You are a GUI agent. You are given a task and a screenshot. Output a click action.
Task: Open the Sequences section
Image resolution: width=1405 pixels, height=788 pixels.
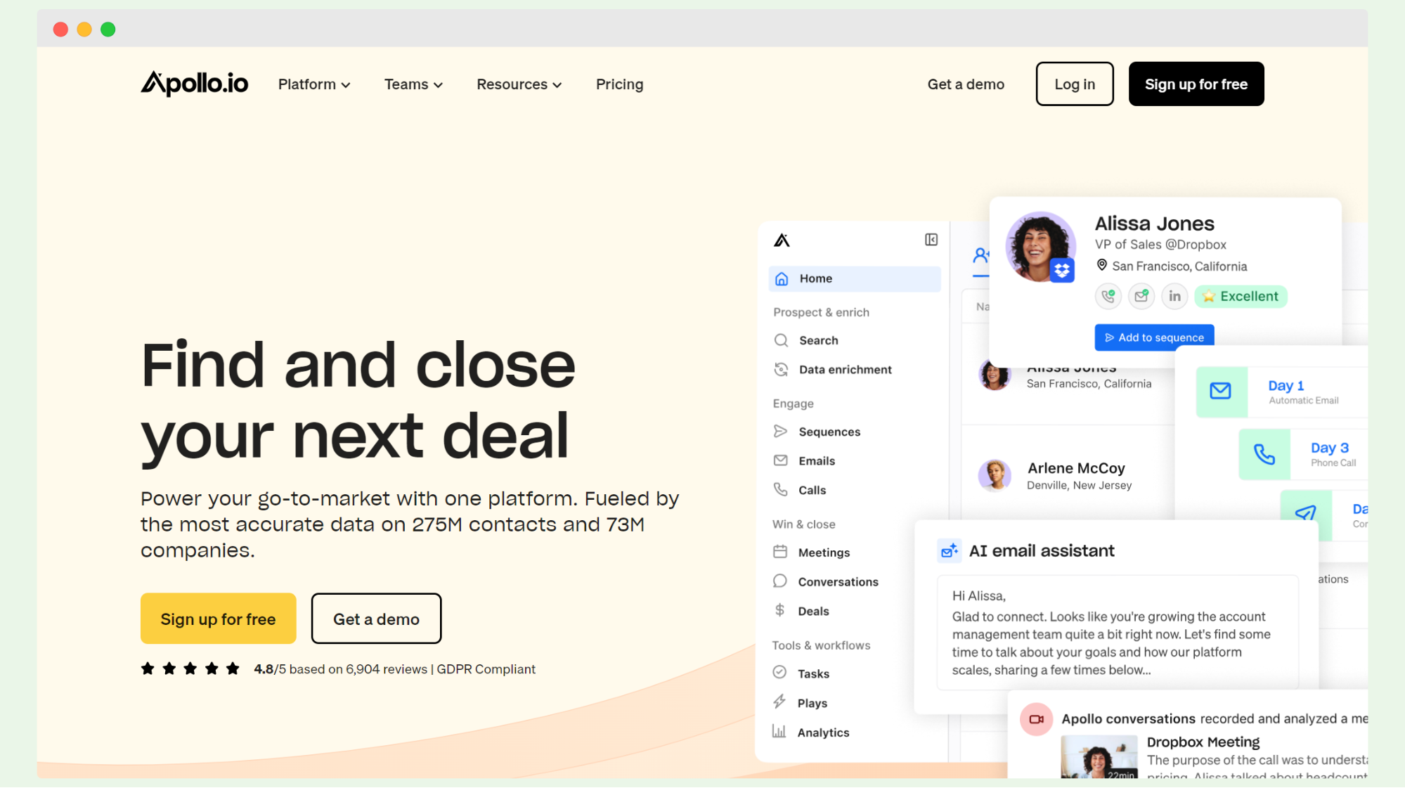coord(782,431)
